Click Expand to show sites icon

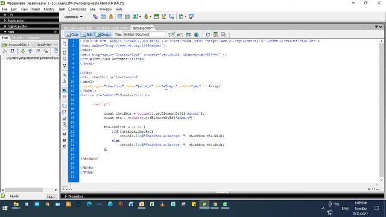[55, 51]
